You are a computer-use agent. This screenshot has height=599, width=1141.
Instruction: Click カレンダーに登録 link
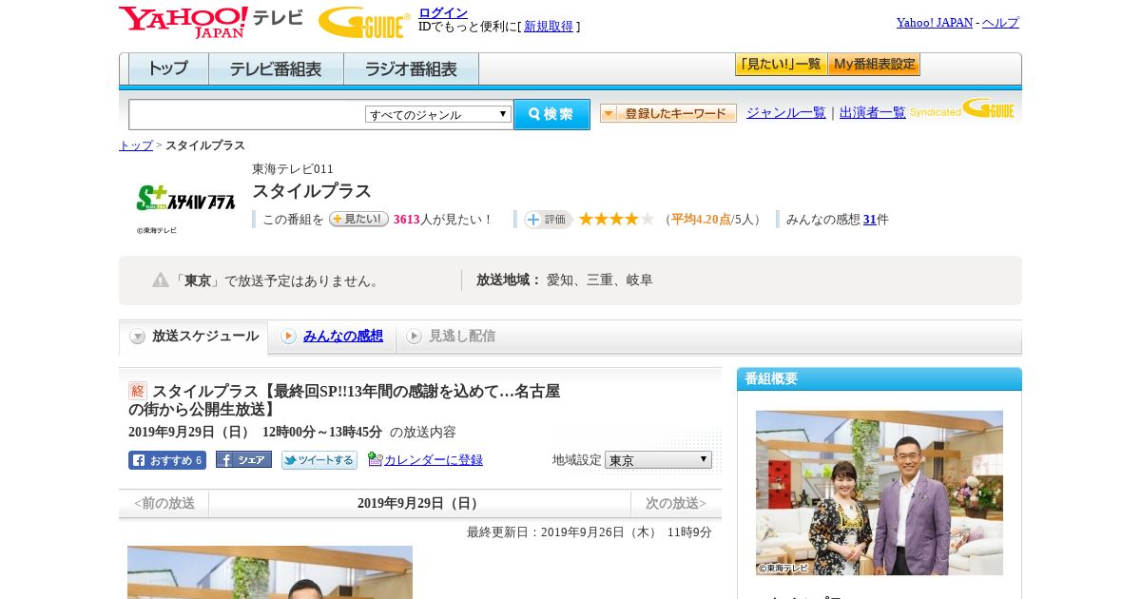click(x=434, y=460)
